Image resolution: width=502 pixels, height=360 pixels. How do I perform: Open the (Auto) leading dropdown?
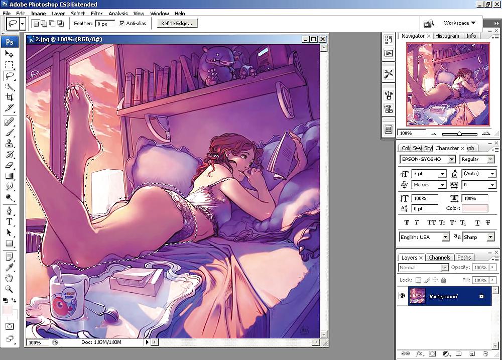[x=492, y=174]
